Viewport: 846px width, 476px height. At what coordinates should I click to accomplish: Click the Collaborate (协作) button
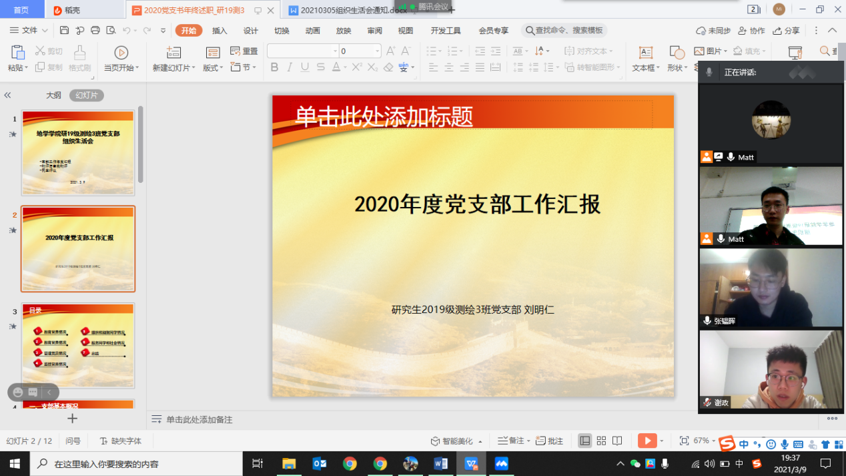click(x=751, y=31)
